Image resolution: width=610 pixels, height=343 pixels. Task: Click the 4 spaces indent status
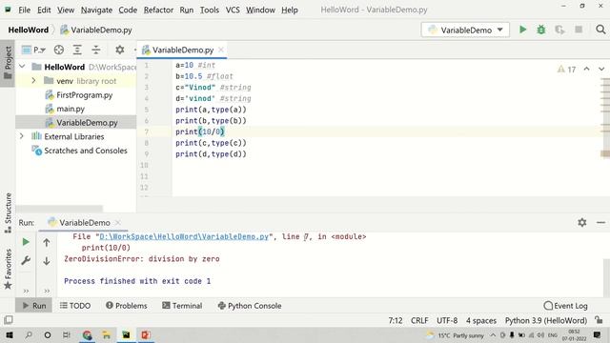pyautogui.click(x=481, y=320)
